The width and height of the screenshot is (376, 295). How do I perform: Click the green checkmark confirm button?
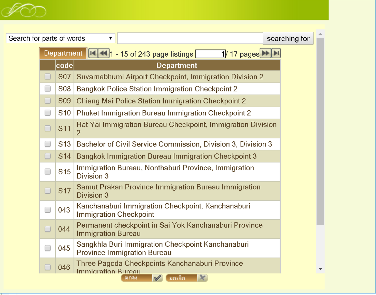(x=142, y=278)
